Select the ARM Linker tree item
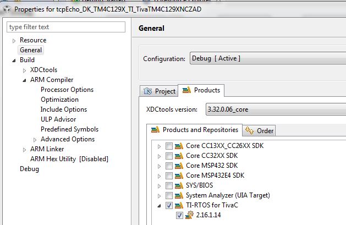Viewport: 346px width, 225px height. click(47, 149)
